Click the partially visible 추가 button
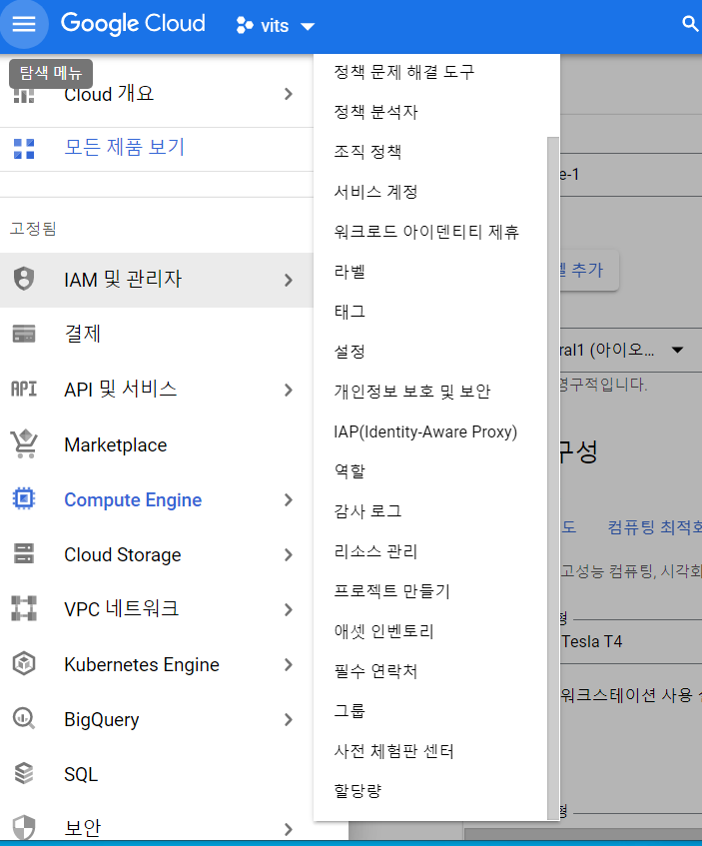The height and width of the screenshot is (846, 702). (x=589, y=270)
